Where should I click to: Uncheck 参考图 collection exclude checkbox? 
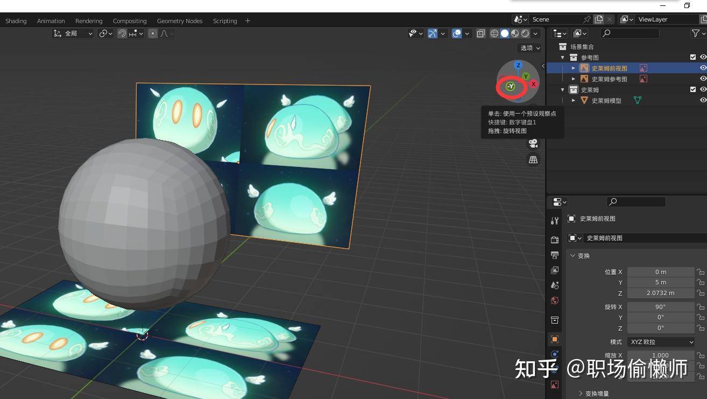point(693,57)
